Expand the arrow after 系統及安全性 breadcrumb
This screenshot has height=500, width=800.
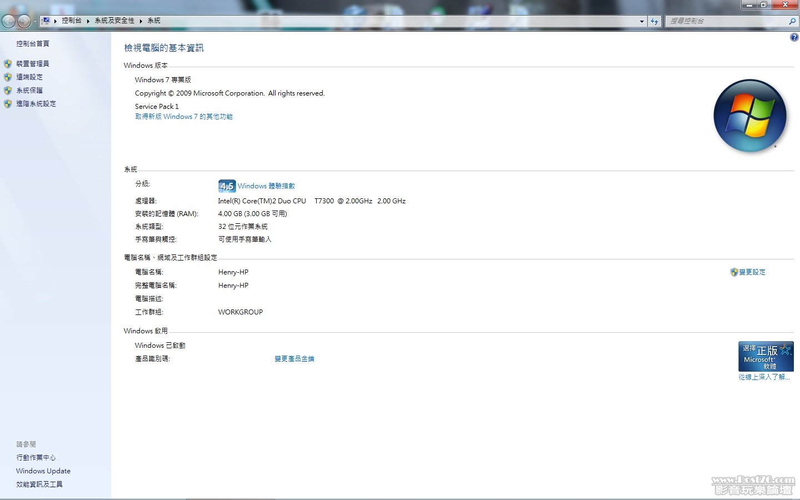point(141,21)
